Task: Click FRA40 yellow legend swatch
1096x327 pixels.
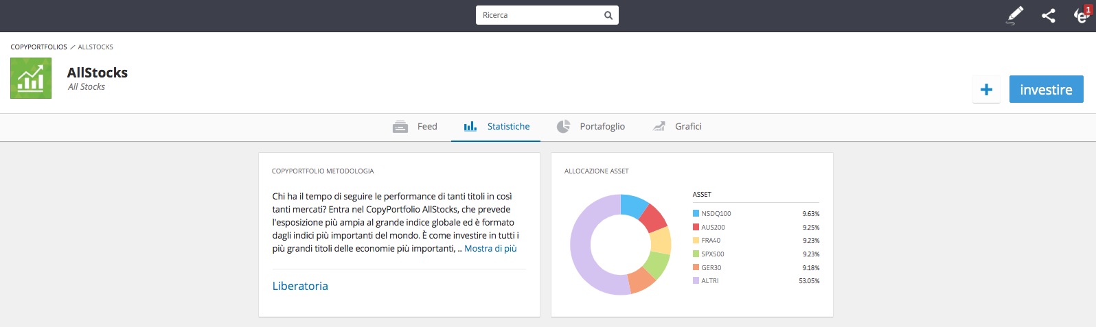Action: 696,240
